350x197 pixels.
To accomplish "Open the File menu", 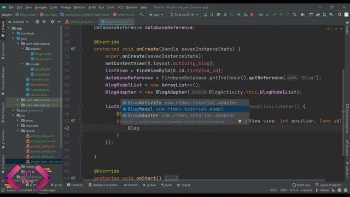I will pyautogui.click(x=11, y=7).
